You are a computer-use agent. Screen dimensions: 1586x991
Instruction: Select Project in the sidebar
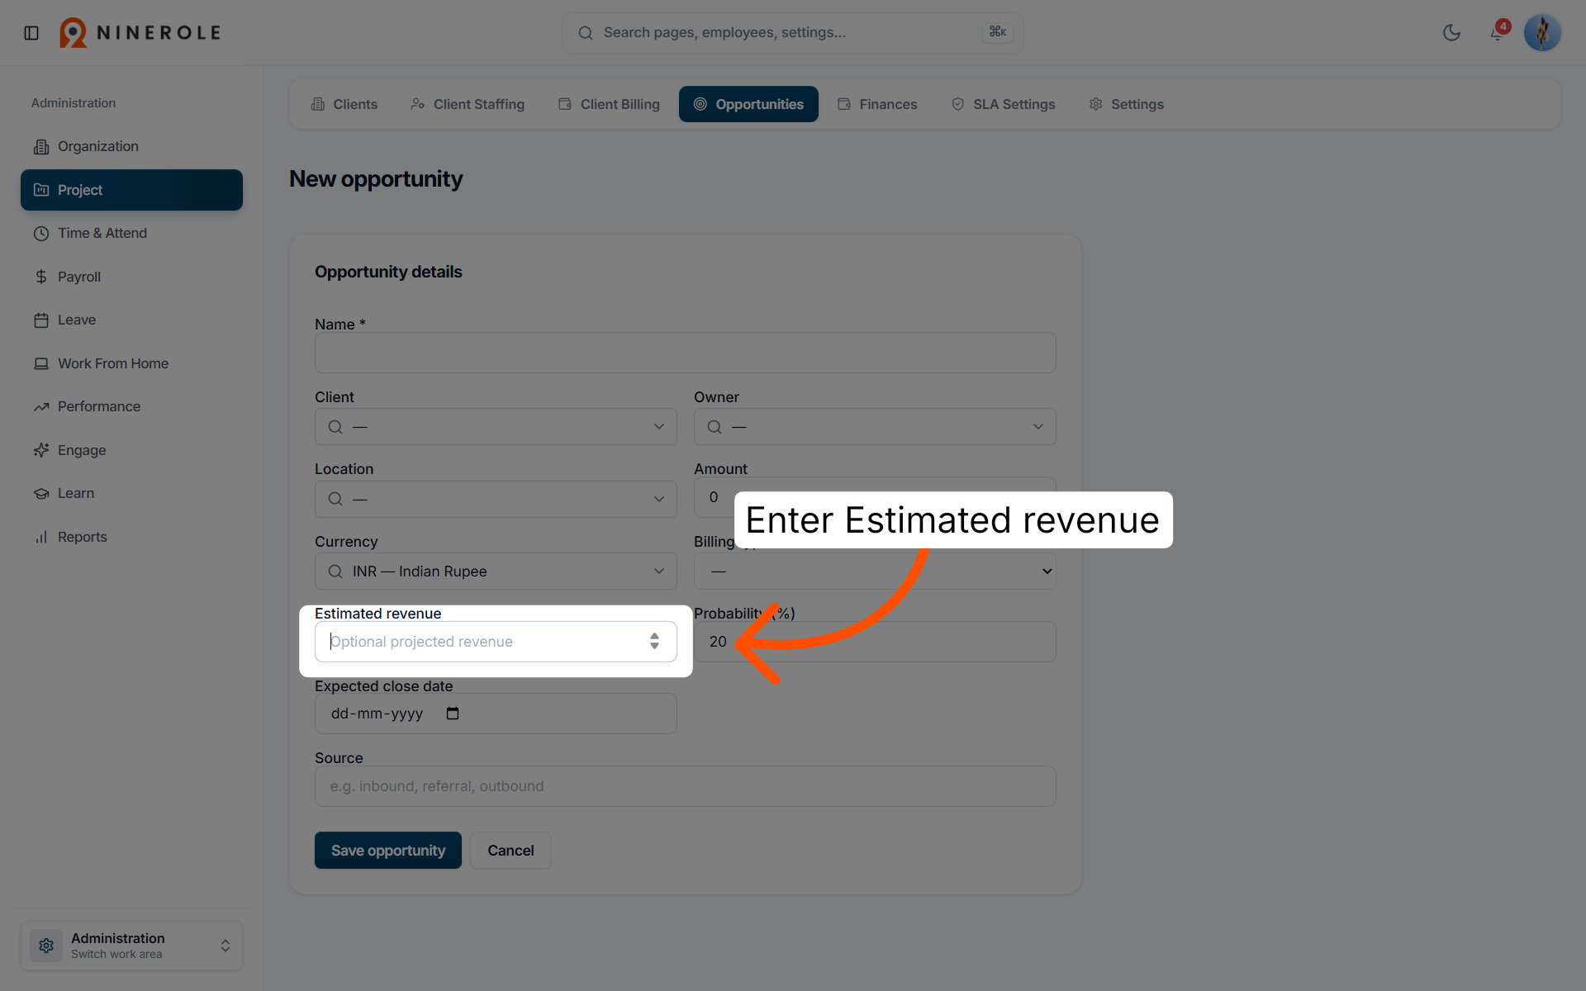pos(131,190)
